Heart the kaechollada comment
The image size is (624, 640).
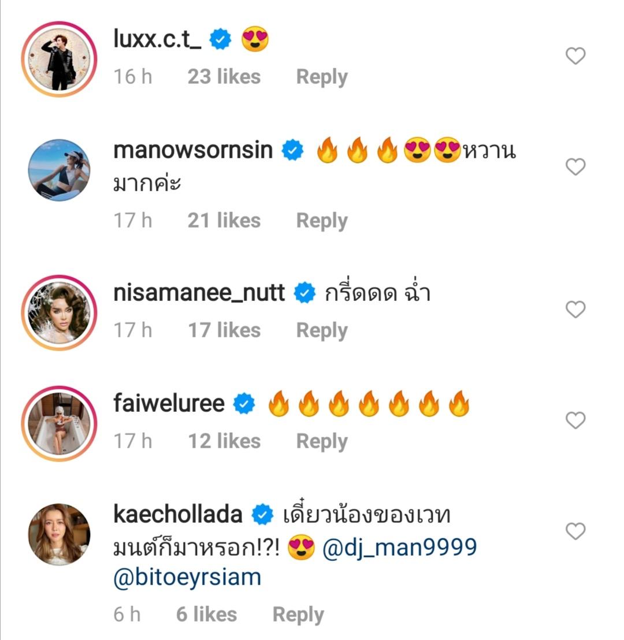click(575, 531)
